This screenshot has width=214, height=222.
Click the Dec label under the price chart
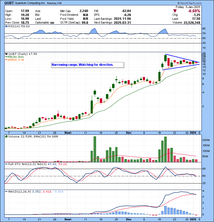[129, 133]
